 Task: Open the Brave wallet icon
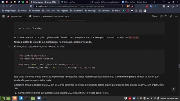pos(172,6)
